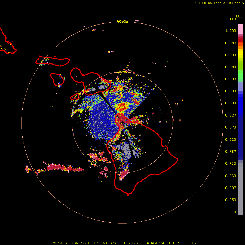Select the 0.520 scale value

(231, 140)
